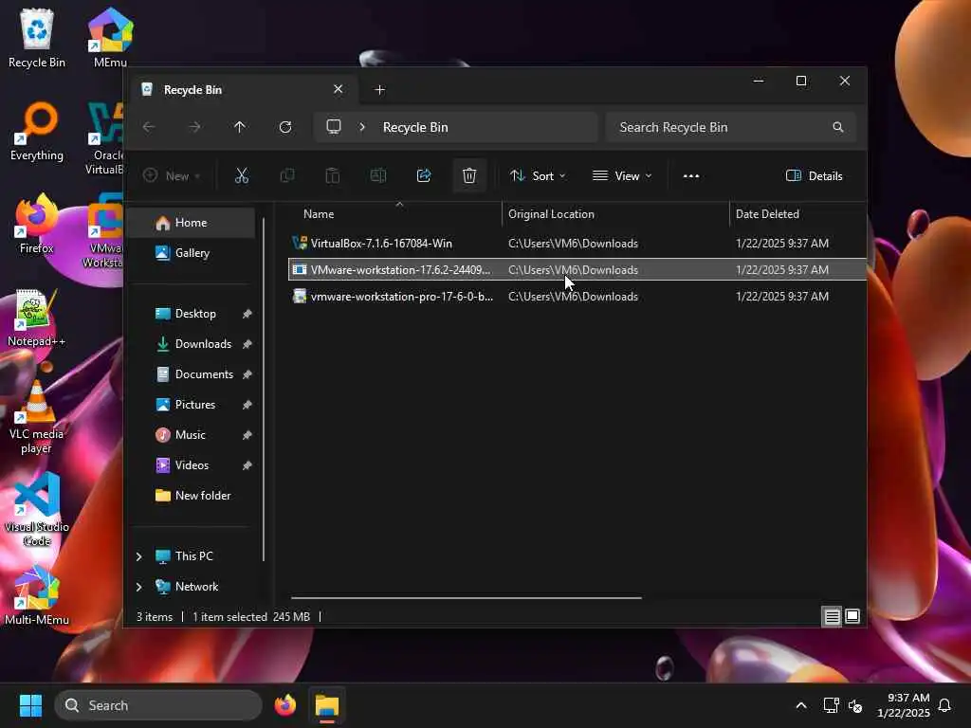This screenshot has height=728, width=971.
Task: Click the Search Recycle Bin field
Action: (x=731, y=127)
